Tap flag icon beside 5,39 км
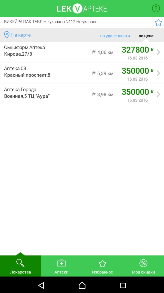Image resolution: width=164 pixels, height=293 pixels. 94,73
